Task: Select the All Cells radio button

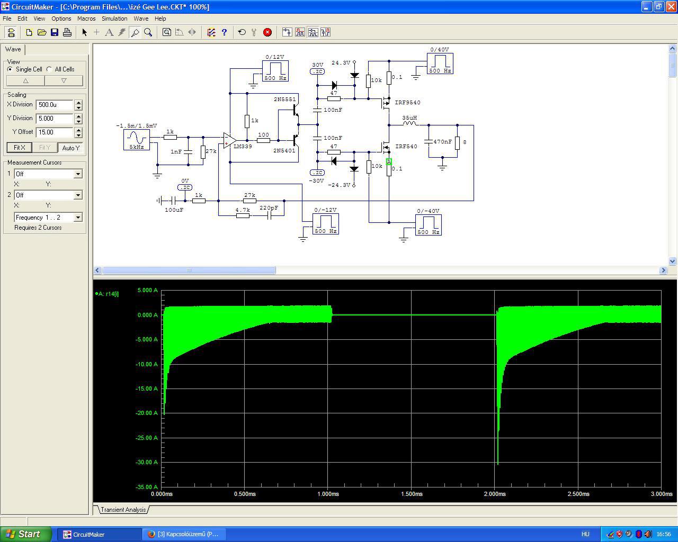Action: pos(49,69)
